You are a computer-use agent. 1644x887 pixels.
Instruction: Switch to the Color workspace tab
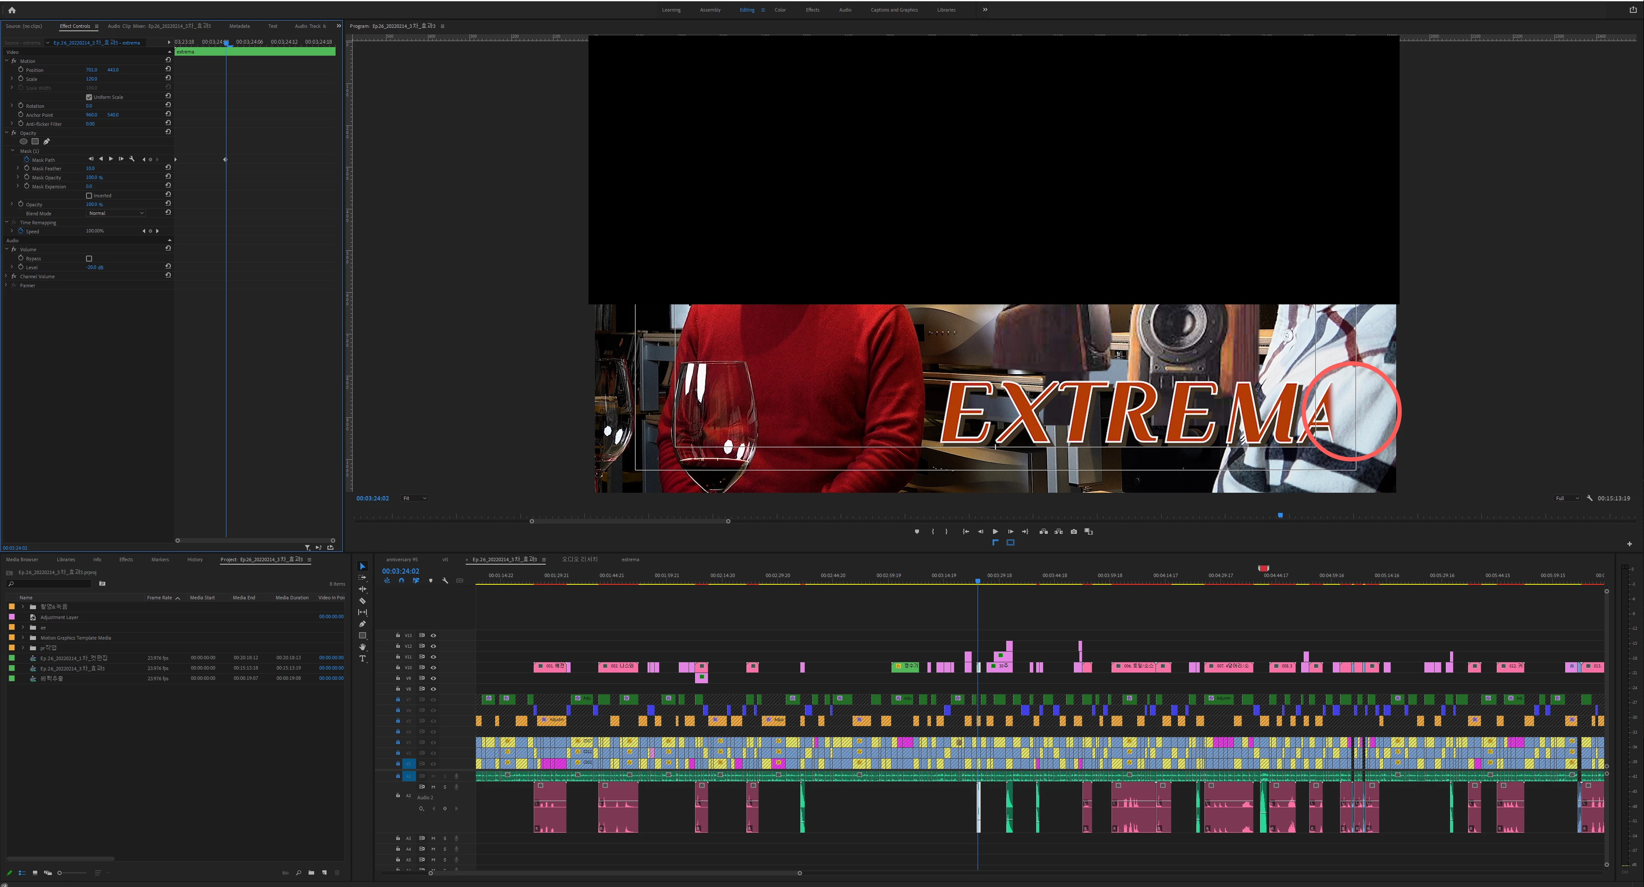(x=780, y=10)
